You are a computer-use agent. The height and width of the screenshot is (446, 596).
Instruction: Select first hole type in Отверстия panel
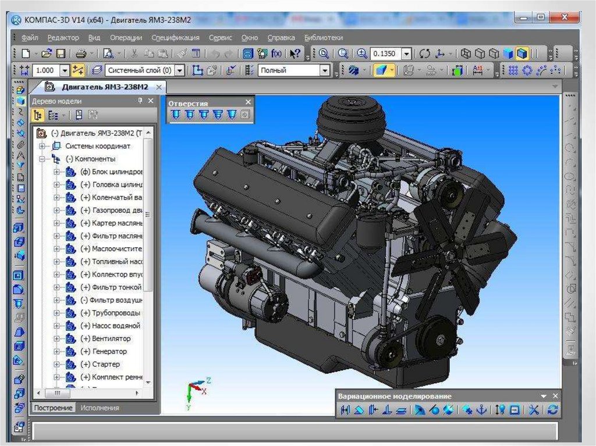[x=175, y=115]
